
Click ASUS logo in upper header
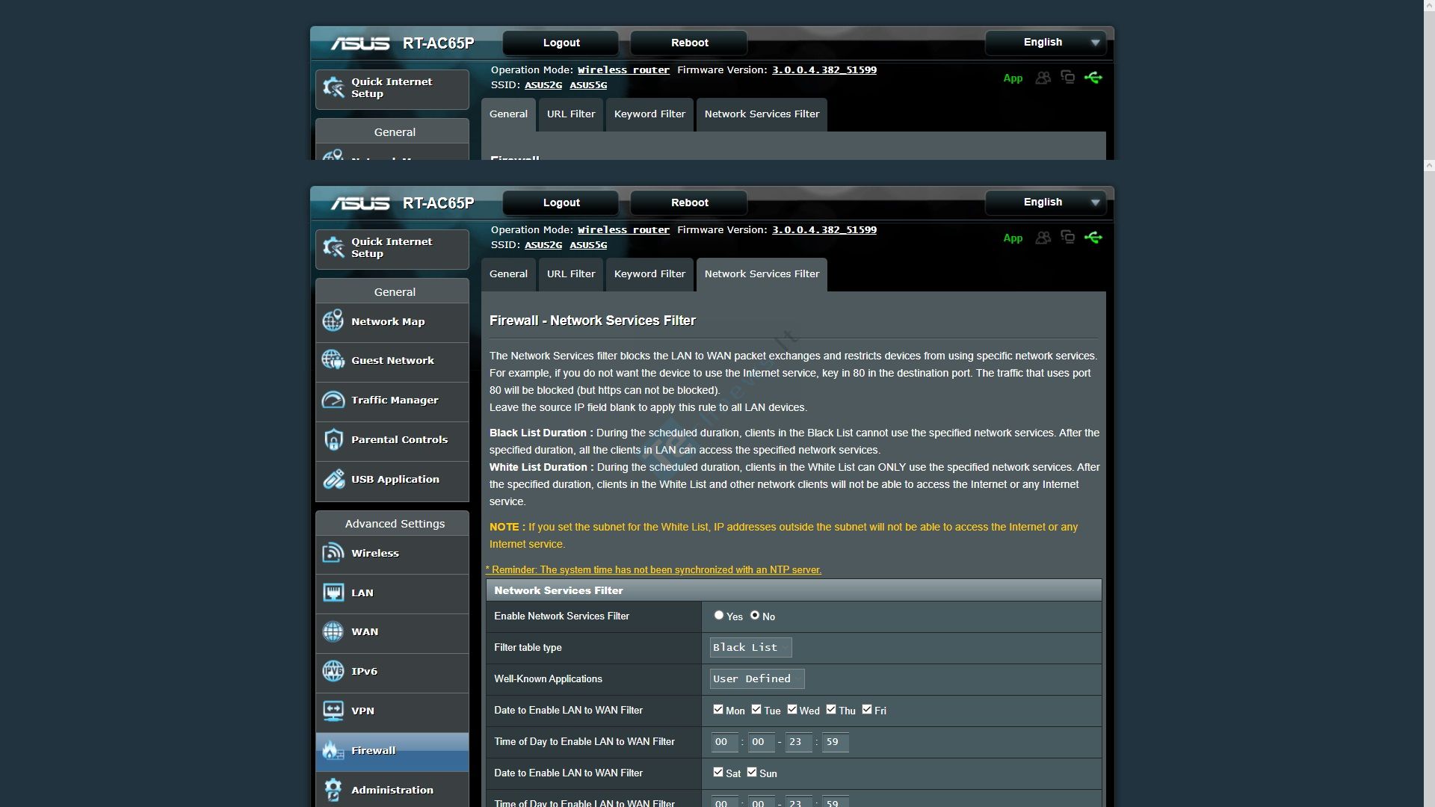click(x=360, y=43)
